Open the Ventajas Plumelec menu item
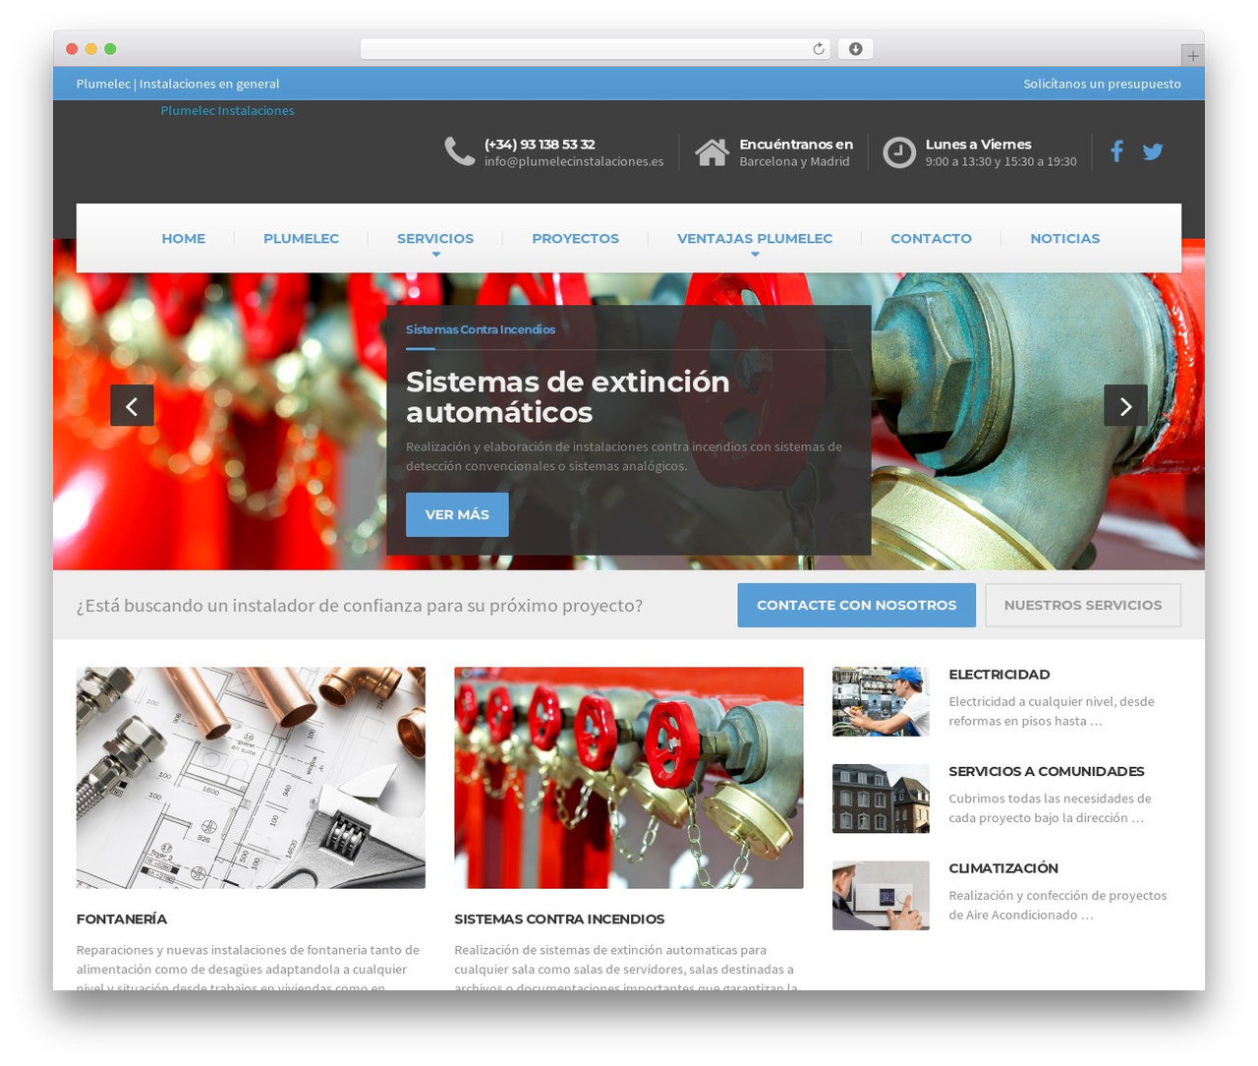Viewport: 1258px width, 1066px height. [755, 238]
